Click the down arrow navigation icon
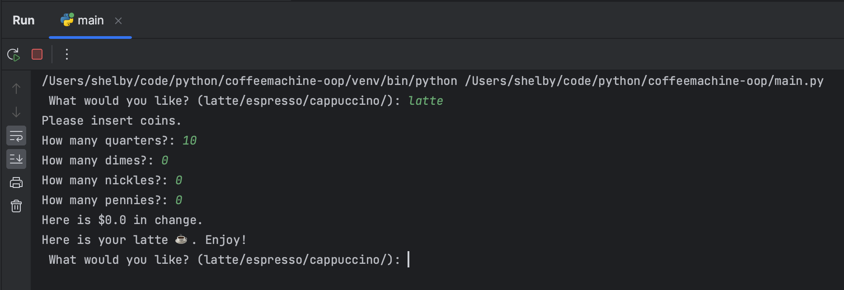The width and height of the screenshot is (844, 290). tap(16, 112)
